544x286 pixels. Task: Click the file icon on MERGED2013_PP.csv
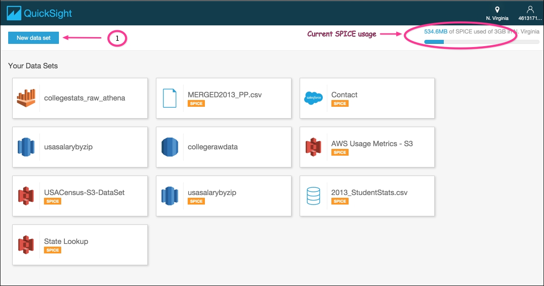tap(170, 98)
